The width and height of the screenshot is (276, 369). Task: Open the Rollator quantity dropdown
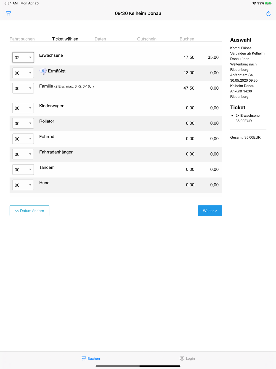pos(23,124)
